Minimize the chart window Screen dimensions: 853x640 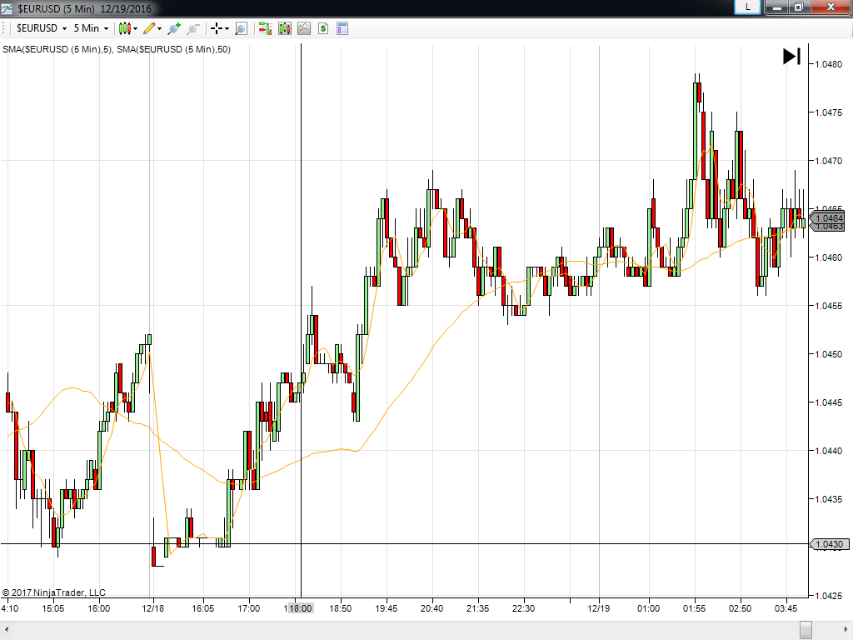click(x=777, y=7)
